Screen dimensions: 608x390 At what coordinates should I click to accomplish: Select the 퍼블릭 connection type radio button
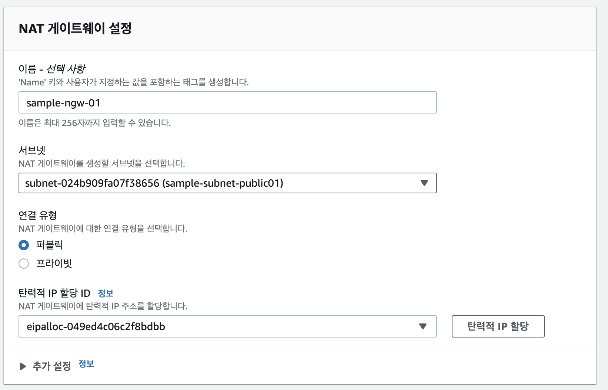coord(24,245)
